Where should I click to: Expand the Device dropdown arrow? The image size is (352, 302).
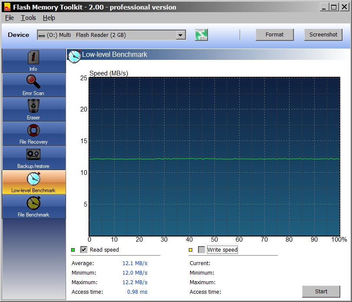point(181,35)
